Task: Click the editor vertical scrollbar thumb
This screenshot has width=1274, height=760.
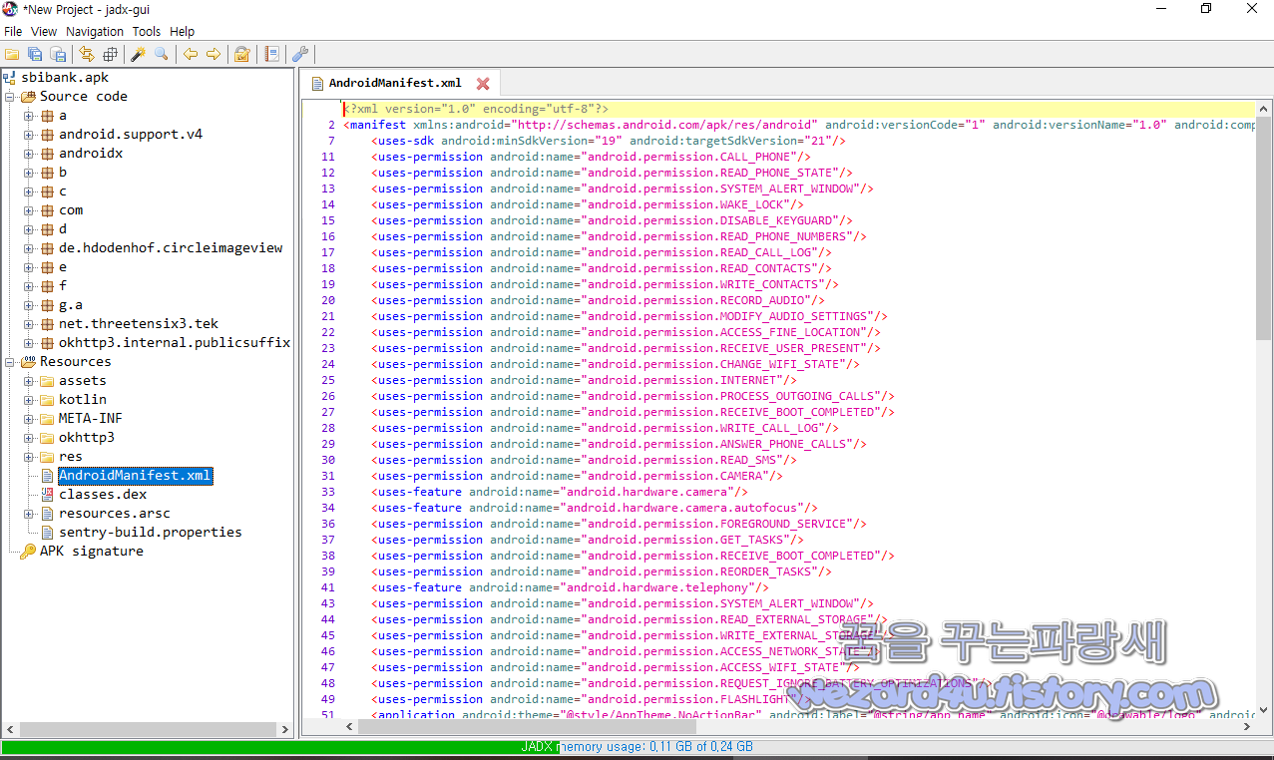Action: click(x=1264, y=227)
